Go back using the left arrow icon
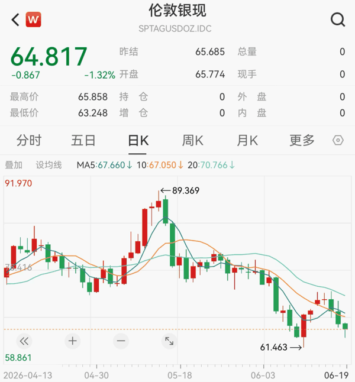This screenshot has height=382, width=355. click(15, 20)
